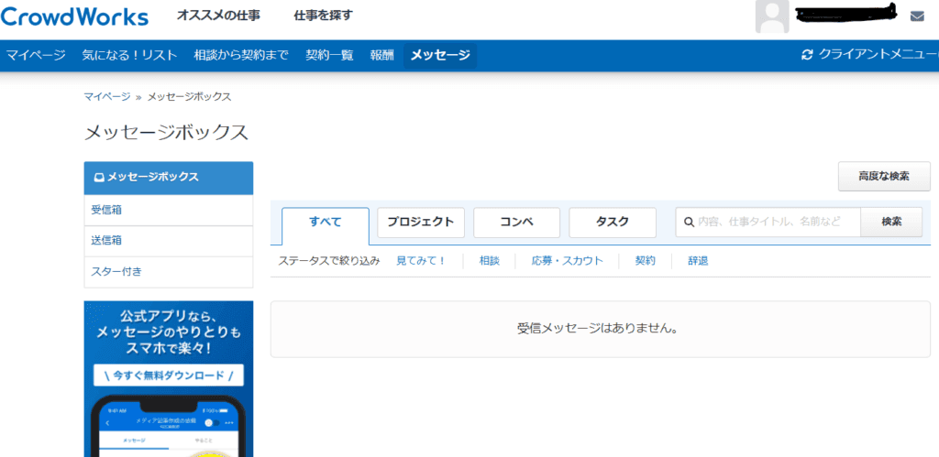Select the プロジェクト tab
This screenshot has height=457, width=939.
coord(420,223)
